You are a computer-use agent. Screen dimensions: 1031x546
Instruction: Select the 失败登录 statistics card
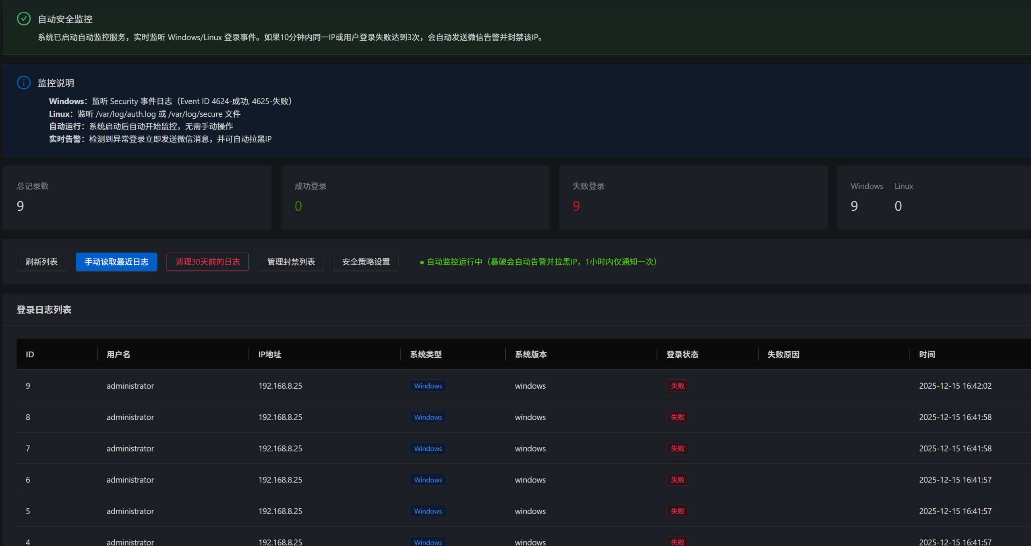tap(693, 198)
